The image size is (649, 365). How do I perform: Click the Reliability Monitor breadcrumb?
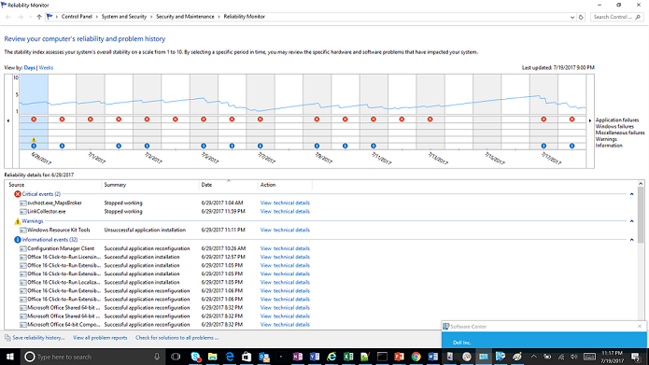tap(245, 17)
